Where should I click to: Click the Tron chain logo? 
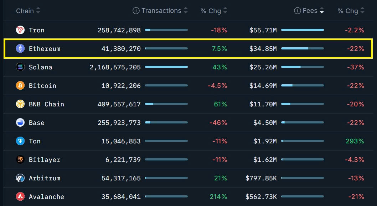pos(20,30)
